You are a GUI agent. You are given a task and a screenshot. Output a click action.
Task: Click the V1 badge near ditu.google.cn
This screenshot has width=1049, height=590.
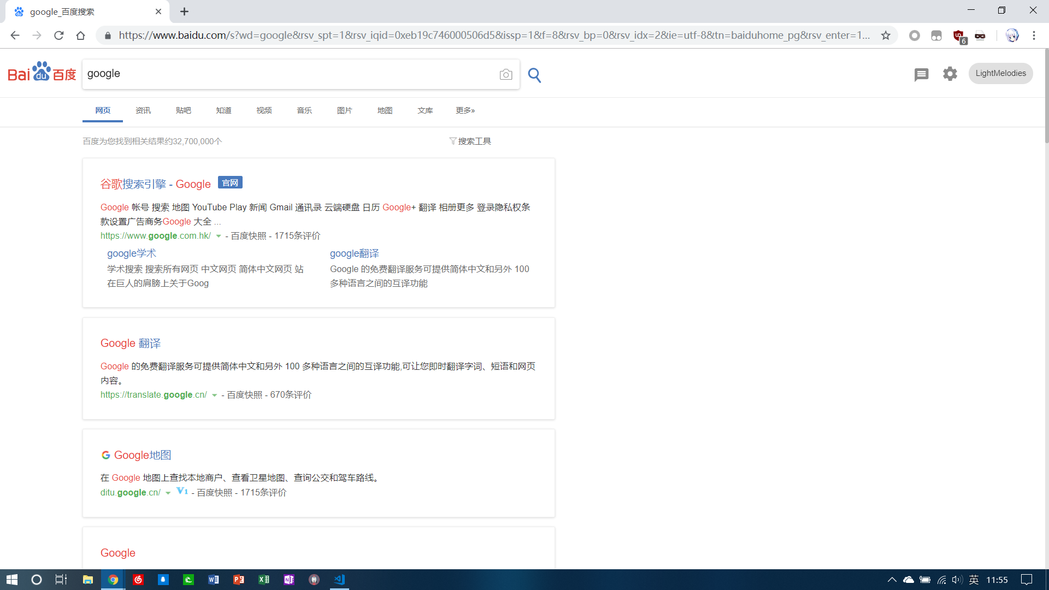tap(181, 491)
